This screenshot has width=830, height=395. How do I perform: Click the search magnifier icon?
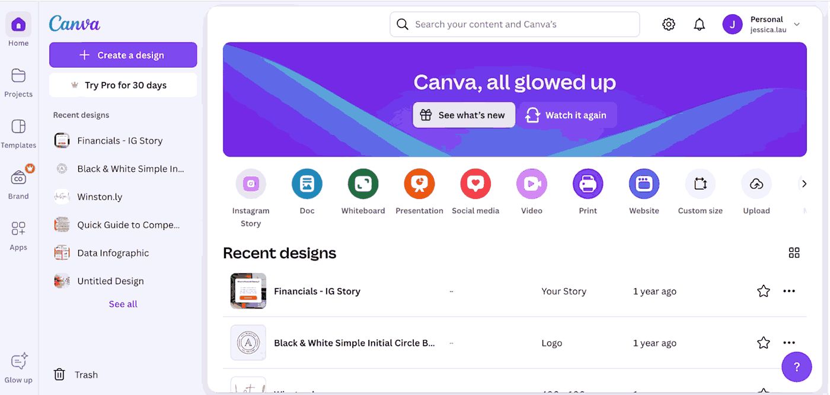[403, 24]
